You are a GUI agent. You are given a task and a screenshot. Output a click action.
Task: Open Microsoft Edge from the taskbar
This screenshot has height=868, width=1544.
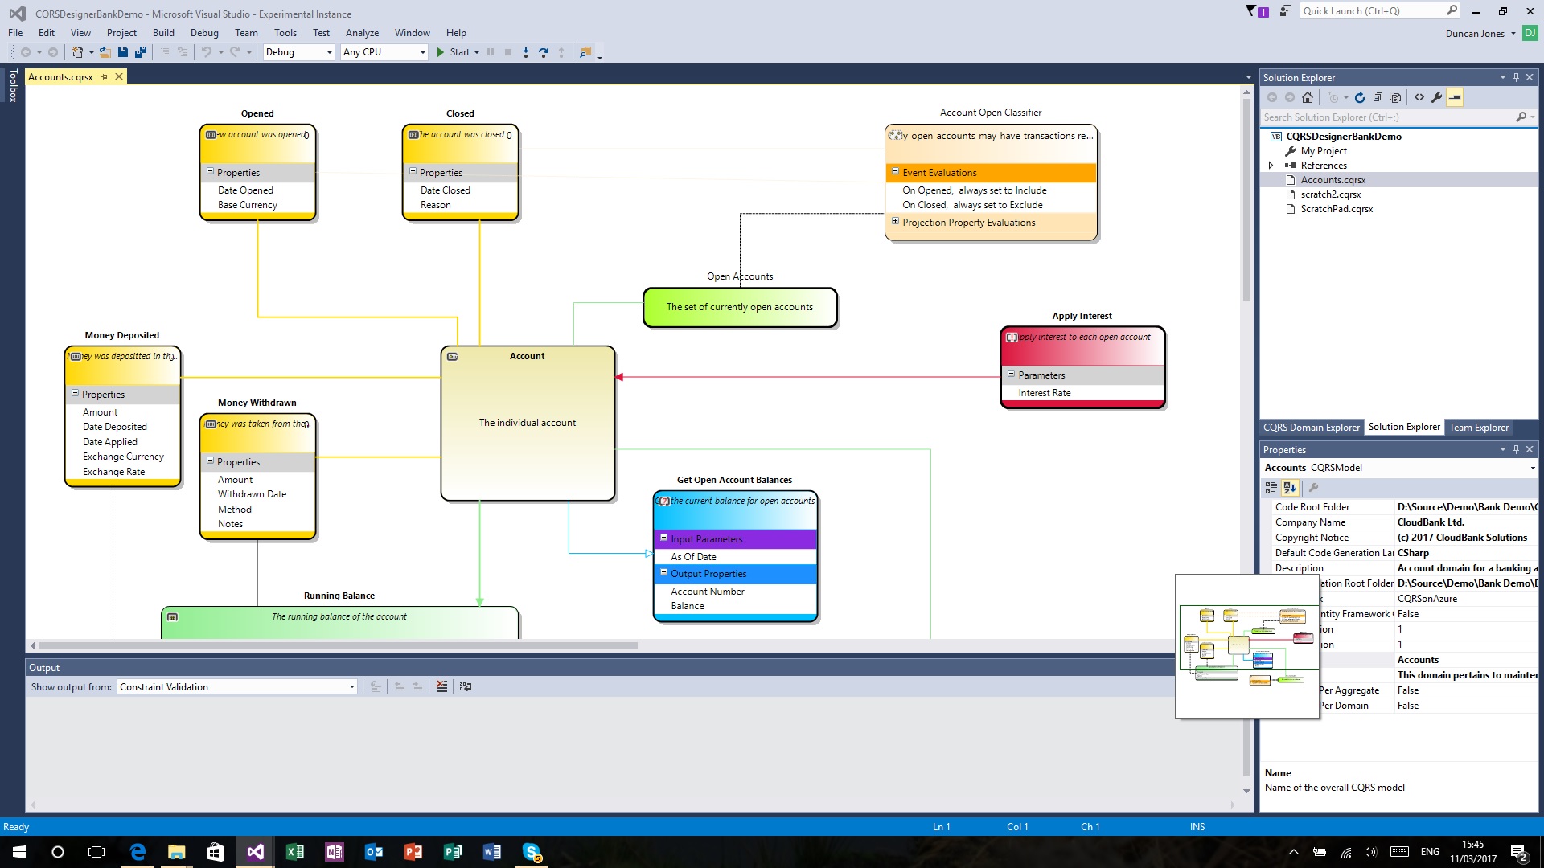tap(138, 852)
